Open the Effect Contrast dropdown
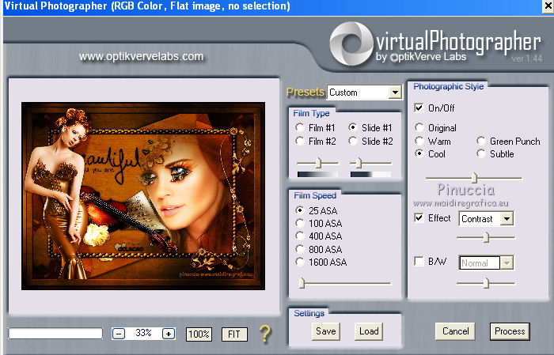 coord(507,219)
